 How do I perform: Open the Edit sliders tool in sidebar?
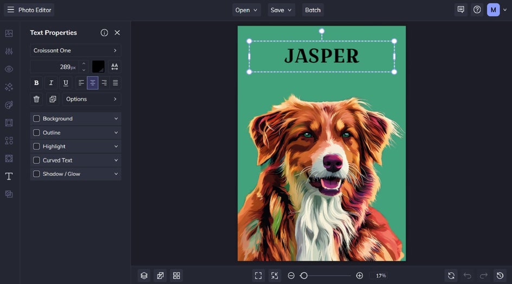[9, 51]
